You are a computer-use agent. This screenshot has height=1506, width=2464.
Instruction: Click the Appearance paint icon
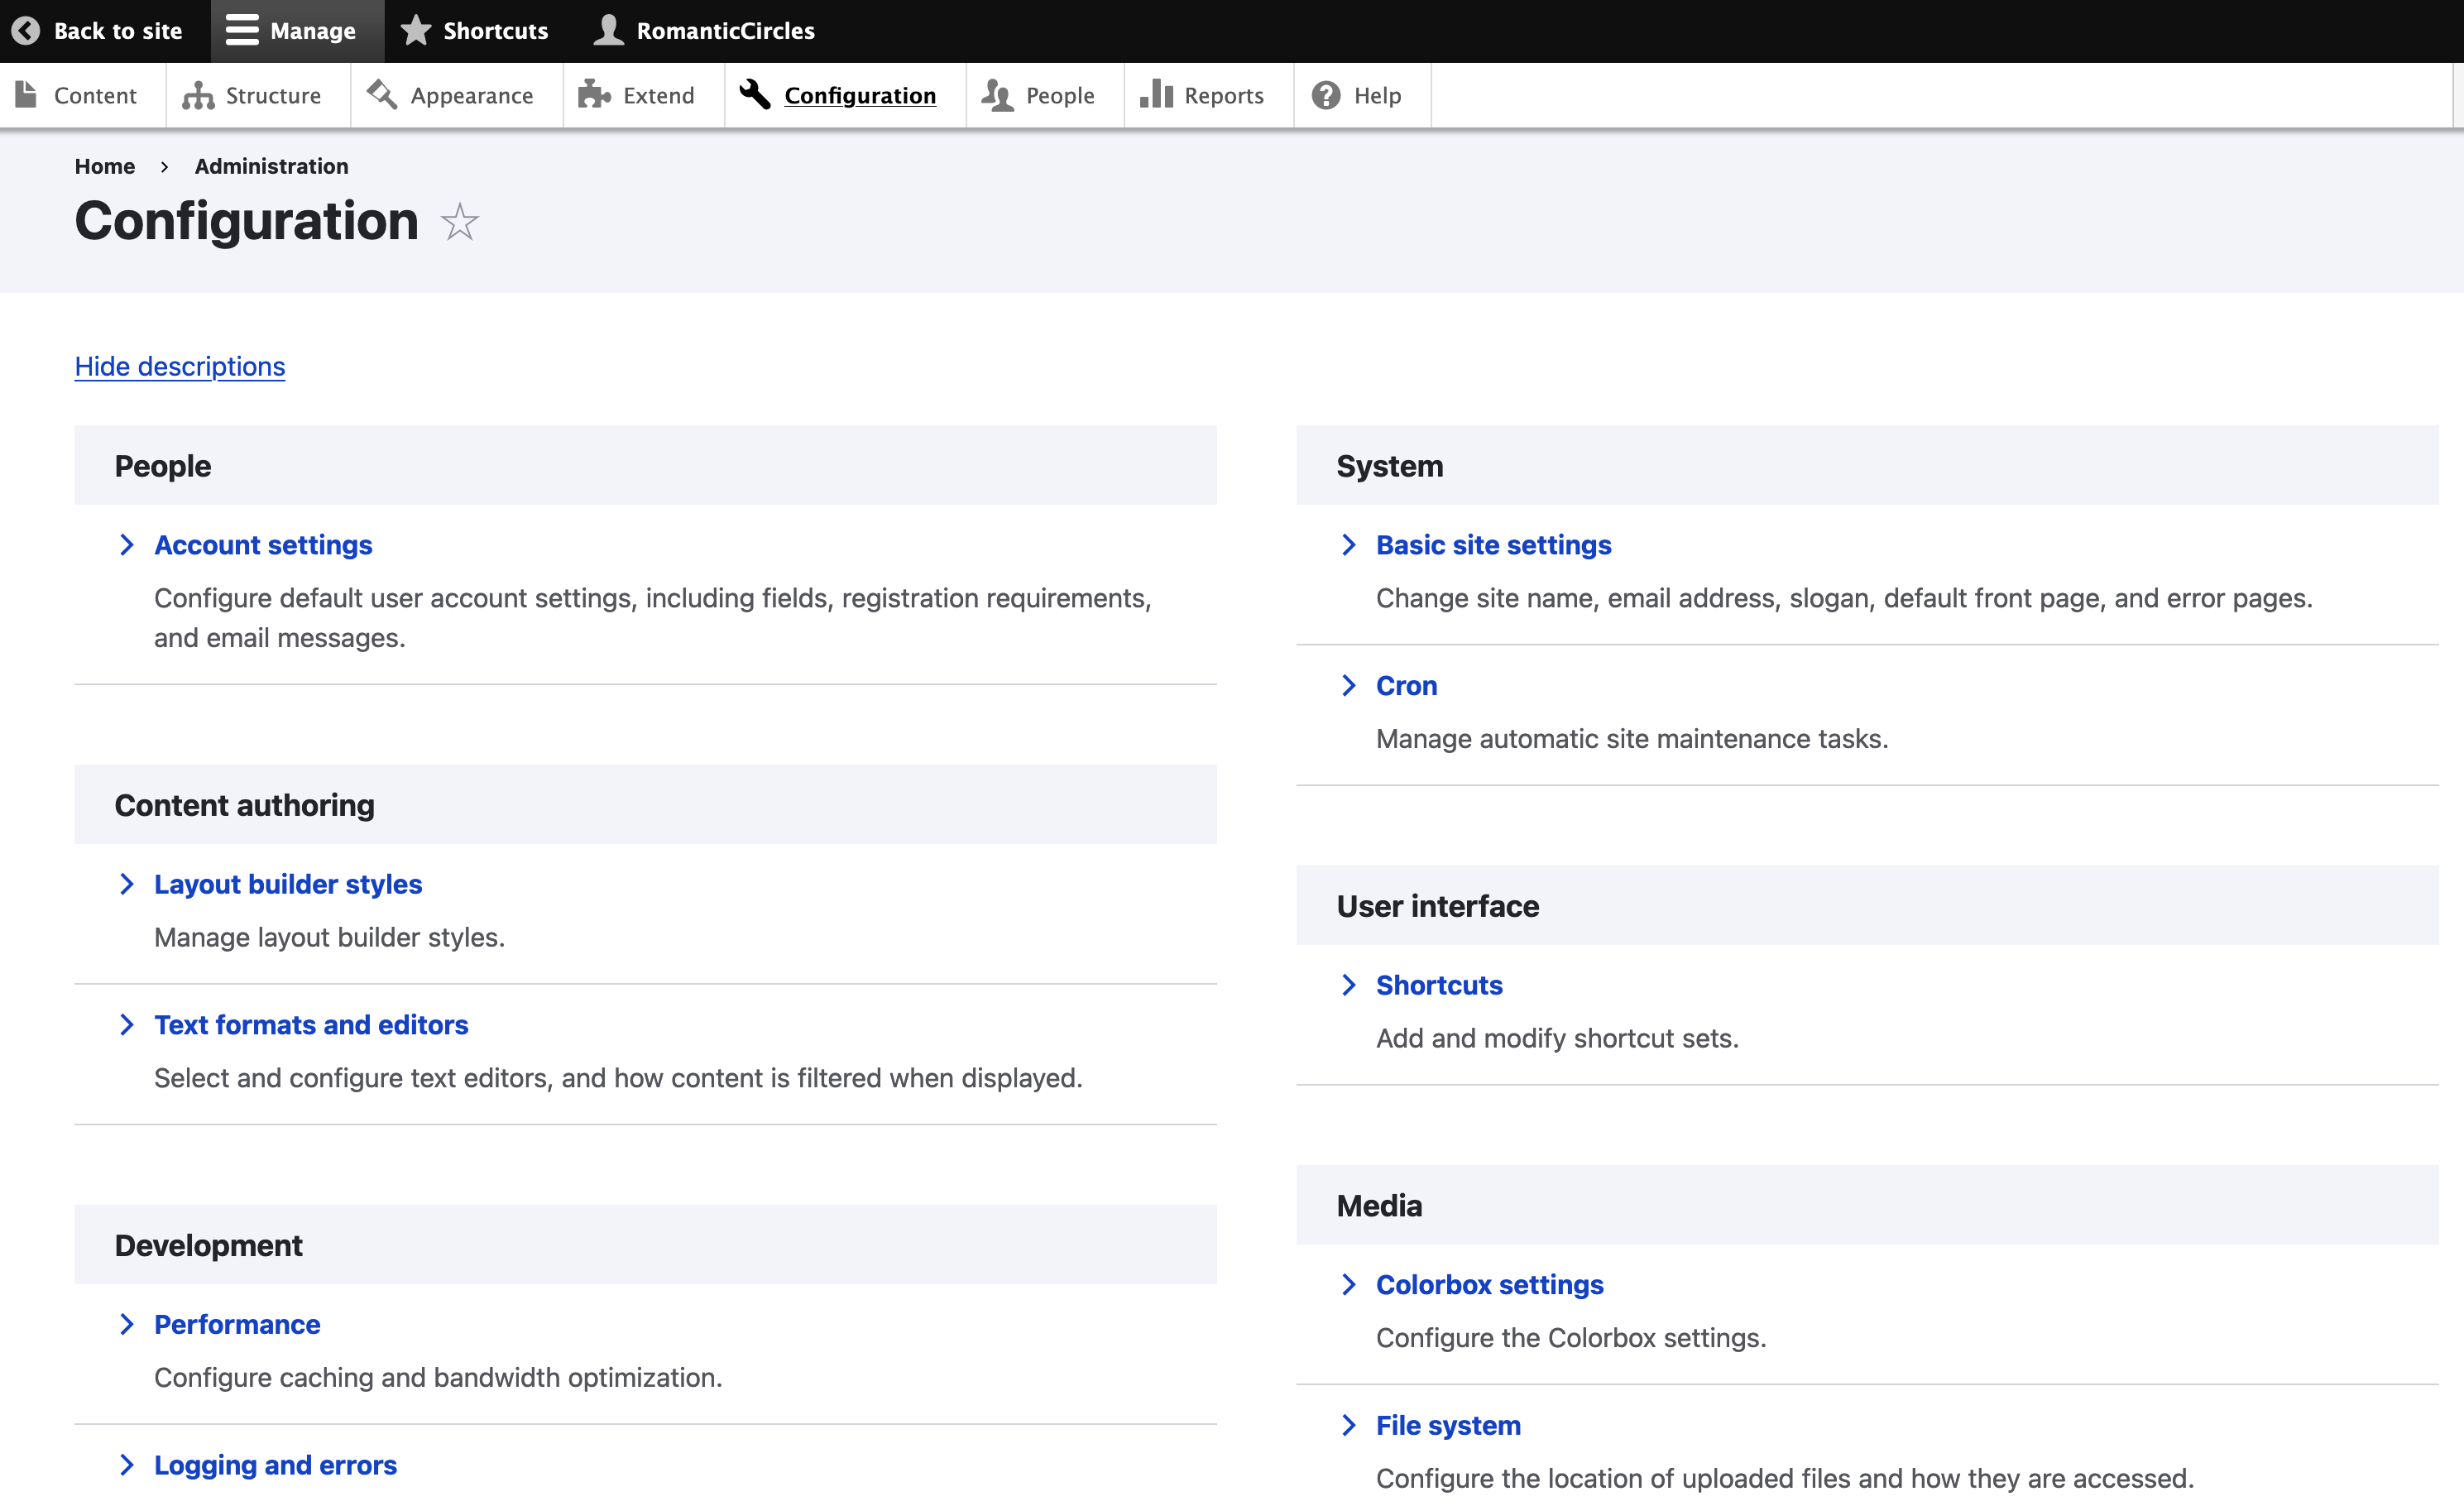(380, 95)
